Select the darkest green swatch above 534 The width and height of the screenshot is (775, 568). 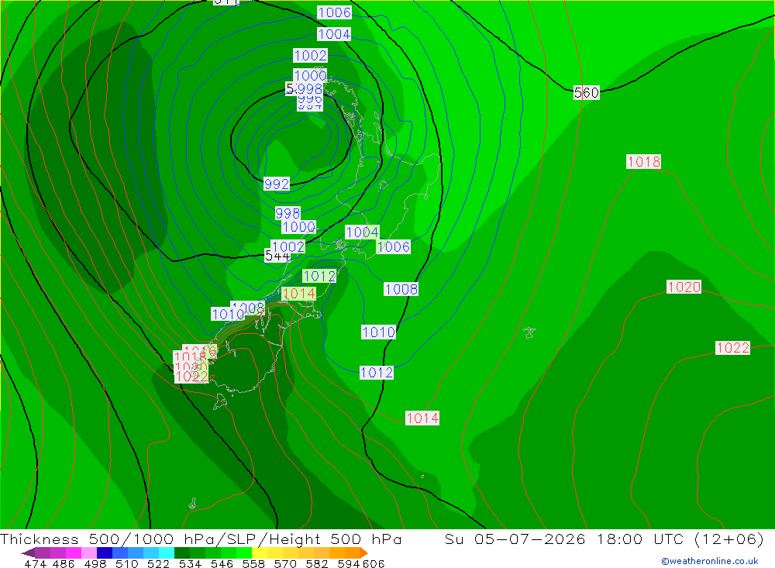pos(182,553)
